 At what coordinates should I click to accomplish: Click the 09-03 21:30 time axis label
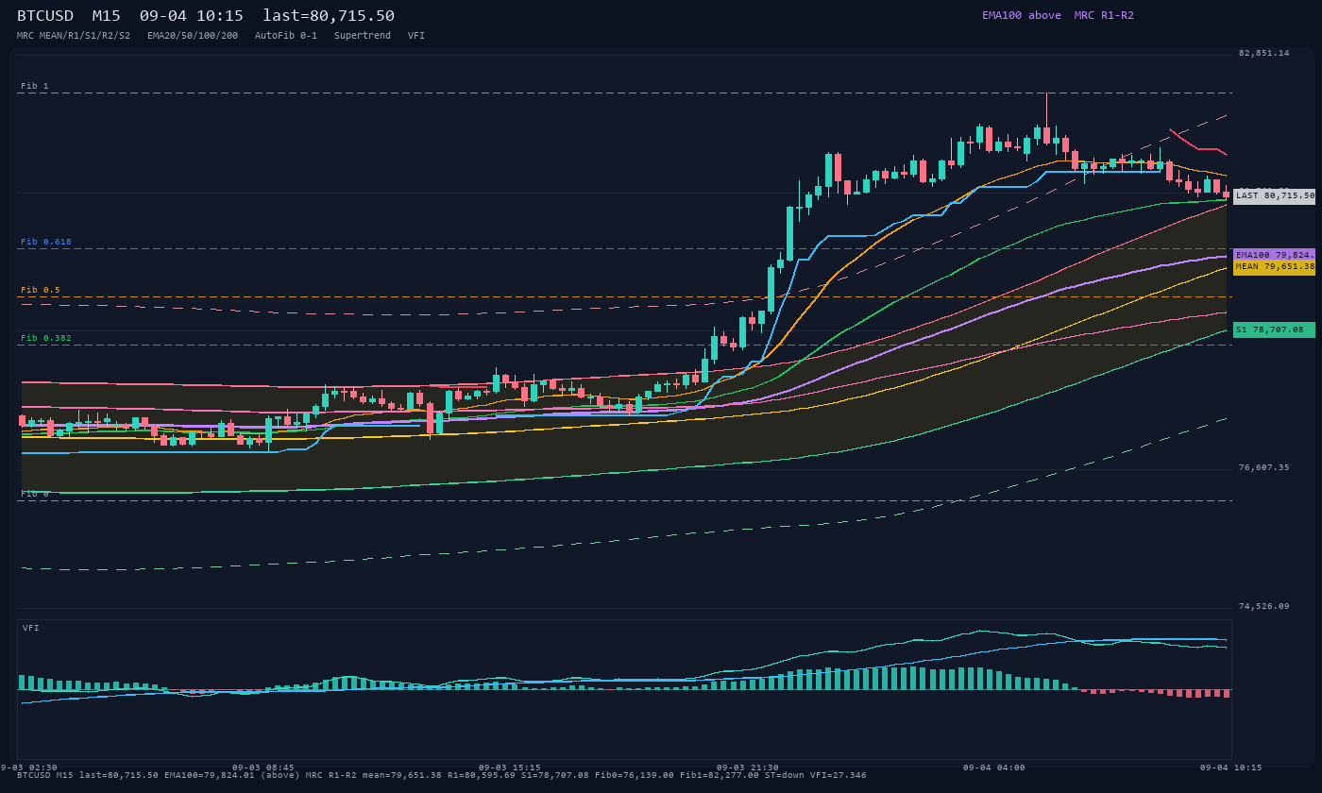(x=748, y=768)
